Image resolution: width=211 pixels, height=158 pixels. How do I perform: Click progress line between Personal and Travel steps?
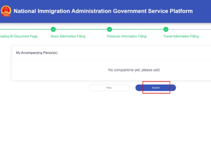138,29
